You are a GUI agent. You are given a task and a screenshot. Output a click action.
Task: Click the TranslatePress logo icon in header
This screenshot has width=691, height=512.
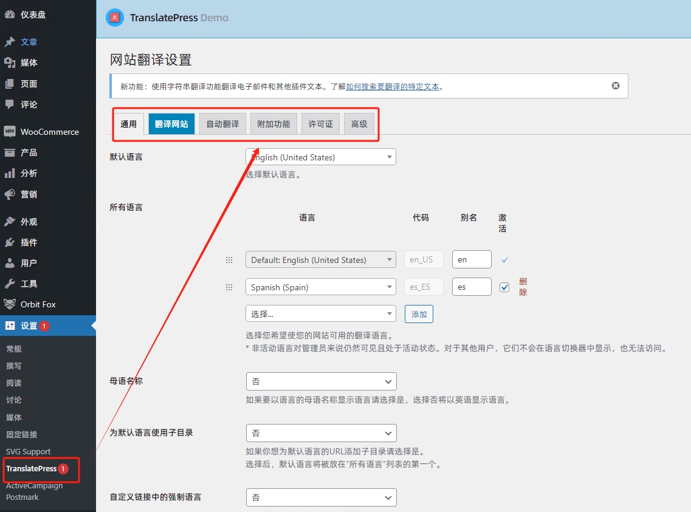[115, 18]
